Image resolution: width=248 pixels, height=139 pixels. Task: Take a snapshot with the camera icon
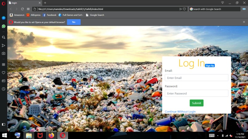click(3, 53)
